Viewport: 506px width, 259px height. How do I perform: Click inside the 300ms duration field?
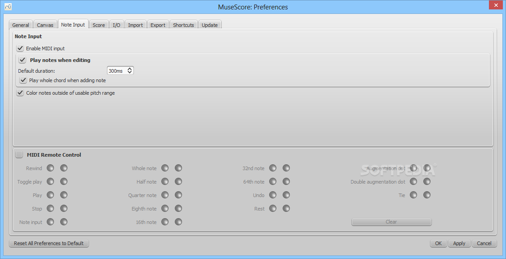(116, 70)
